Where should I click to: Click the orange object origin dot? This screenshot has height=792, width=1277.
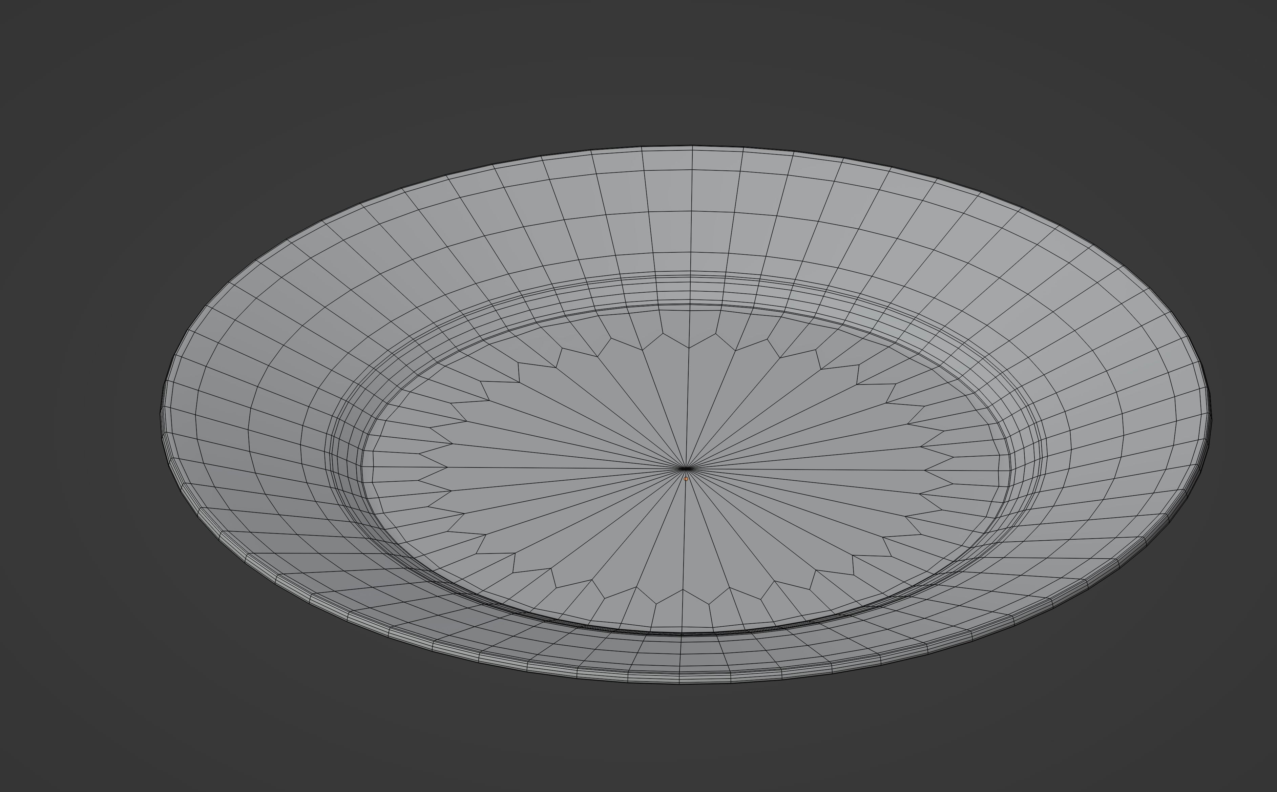click(686, 479)
